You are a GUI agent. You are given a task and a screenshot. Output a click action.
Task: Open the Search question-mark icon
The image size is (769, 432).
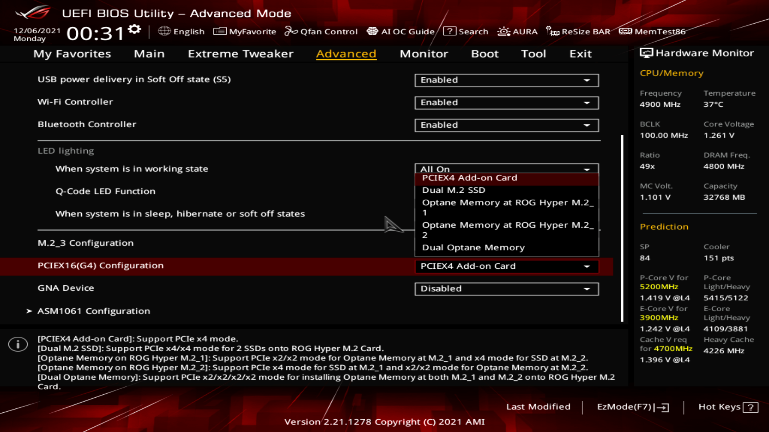449,31
